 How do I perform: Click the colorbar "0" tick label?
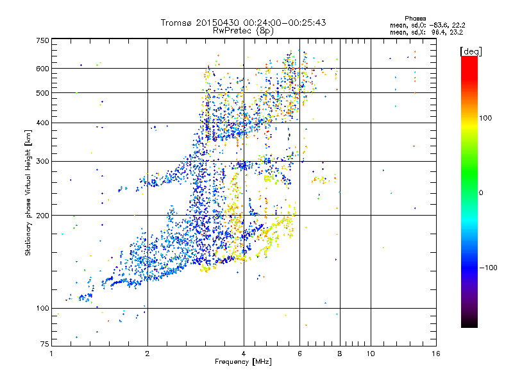point(481,193)
